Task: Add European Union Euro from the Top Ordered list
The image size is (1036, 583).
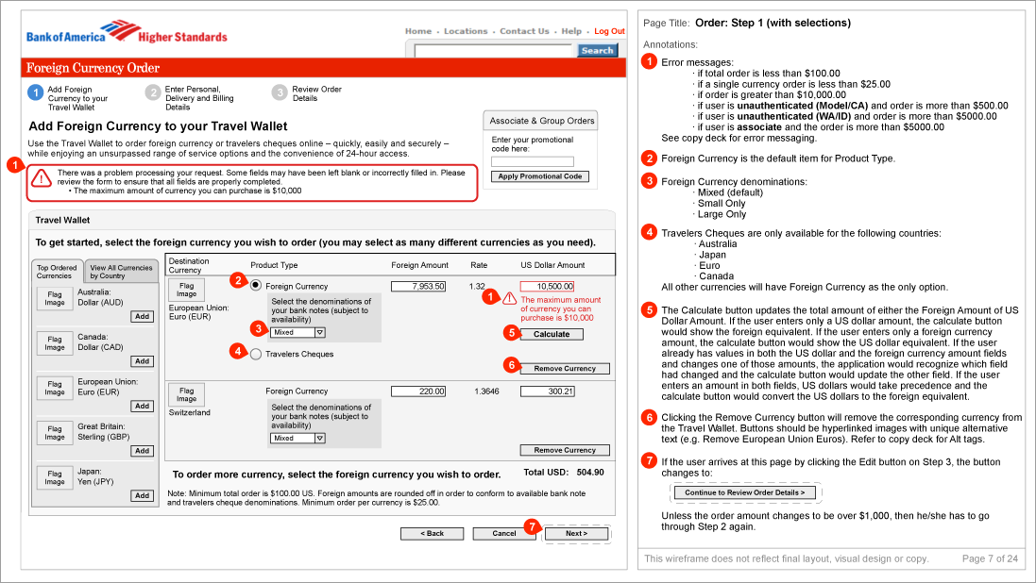Action: [x=142, y=406]
